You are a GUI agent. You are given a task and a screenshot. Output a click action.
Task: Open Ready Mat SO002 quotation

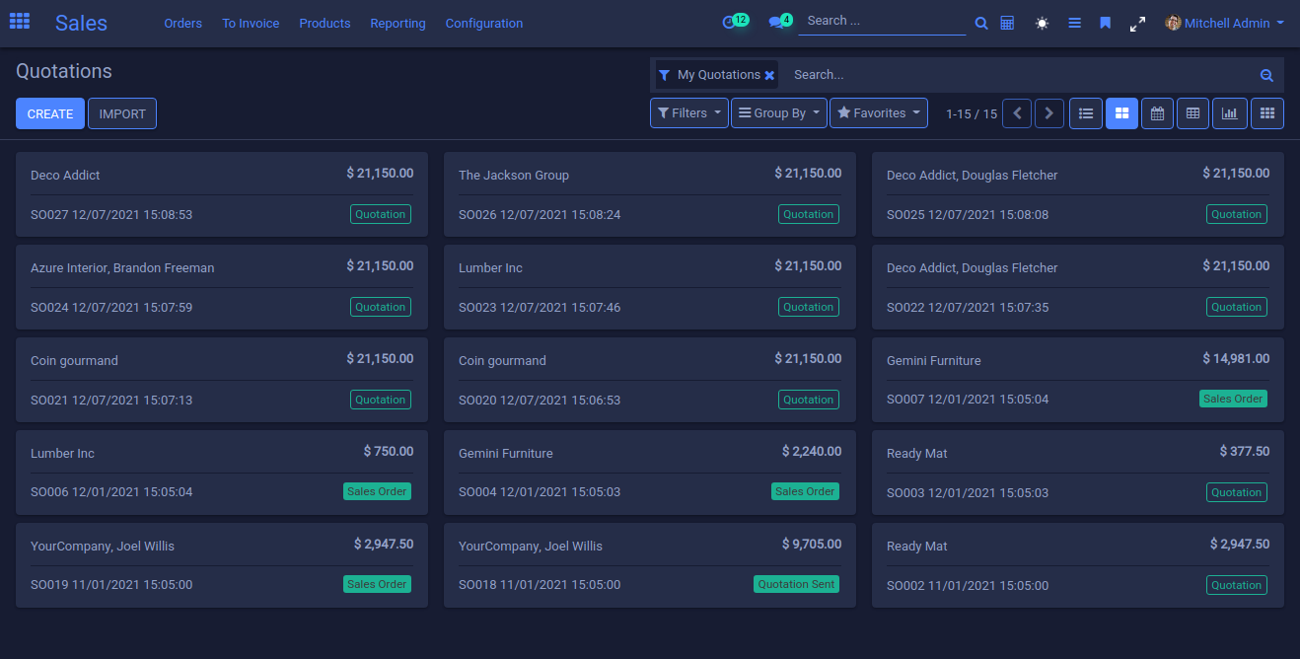click(1078, 565)
